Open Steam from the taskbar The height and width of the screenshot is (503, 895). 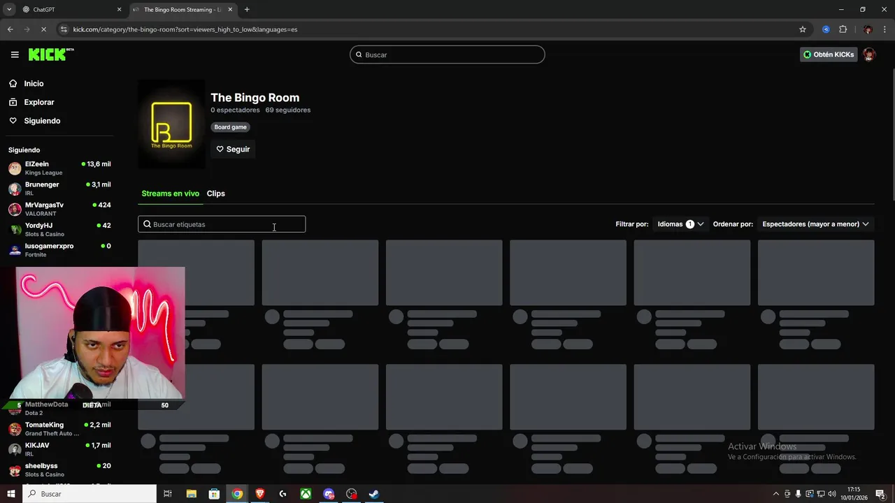click(374, 494)
